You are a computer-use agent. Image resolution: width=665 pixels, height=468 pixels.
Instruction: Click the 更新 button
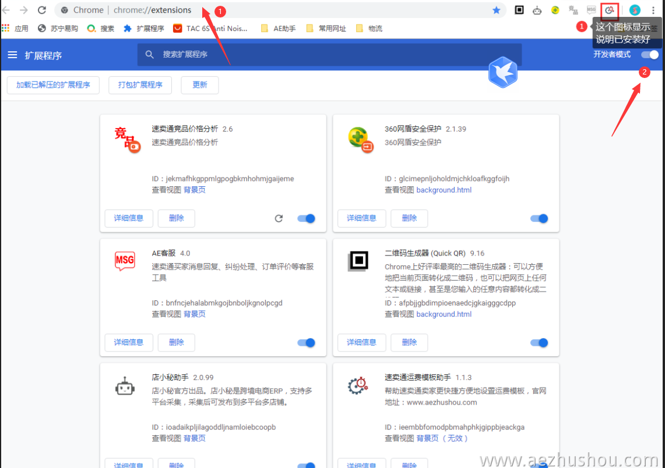pos(200,85)
